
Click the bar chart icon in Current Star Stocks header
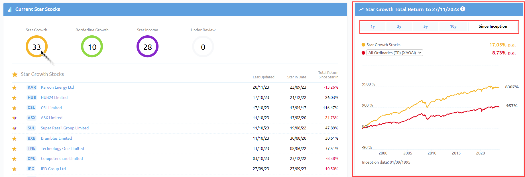click(10, 9)
